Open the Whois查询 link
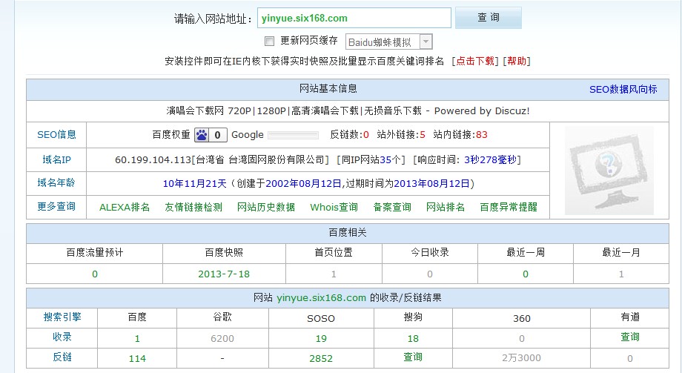The width and height of the screenshot is (682, 373). pyautogui.click(x=334, y=207)
